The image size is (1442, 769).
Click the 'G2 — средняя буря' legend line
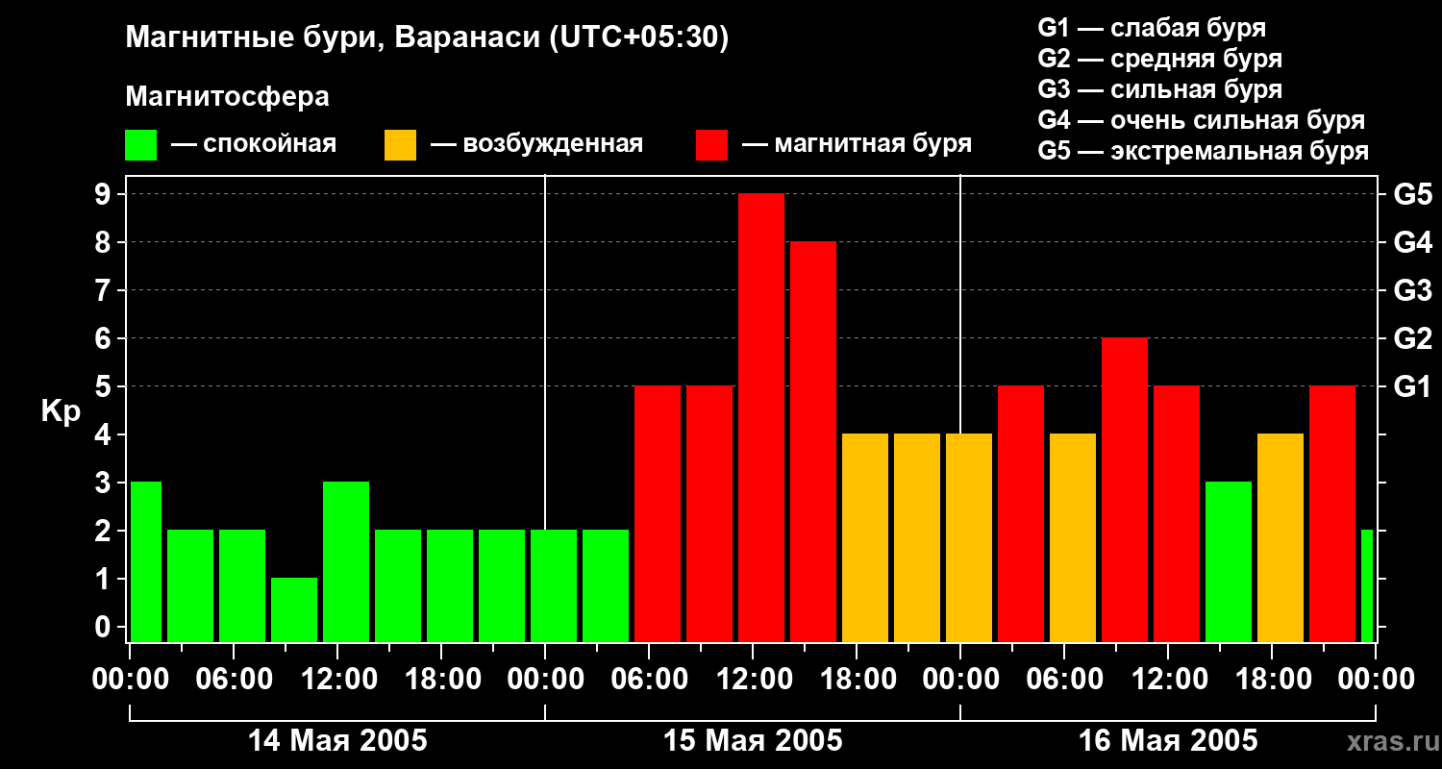tap(1159, 59)
